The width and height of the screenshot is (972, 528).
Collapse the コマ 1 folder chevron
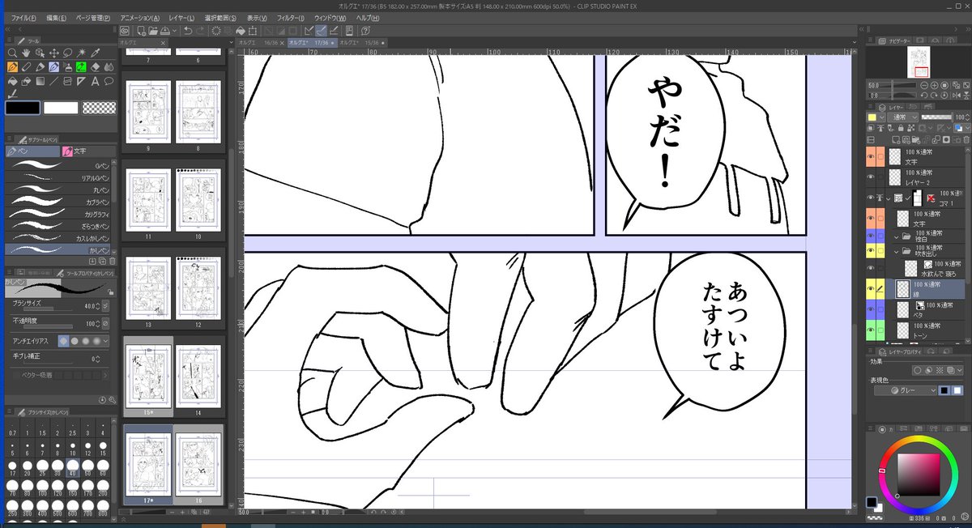click(x=888, y=198)
